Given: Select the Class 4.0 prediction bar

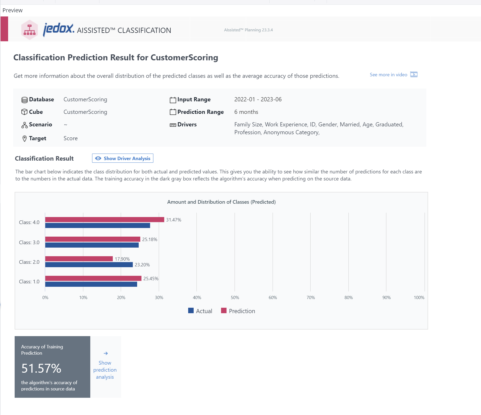Looking at the screenshot, I should (x=105, y=220).
